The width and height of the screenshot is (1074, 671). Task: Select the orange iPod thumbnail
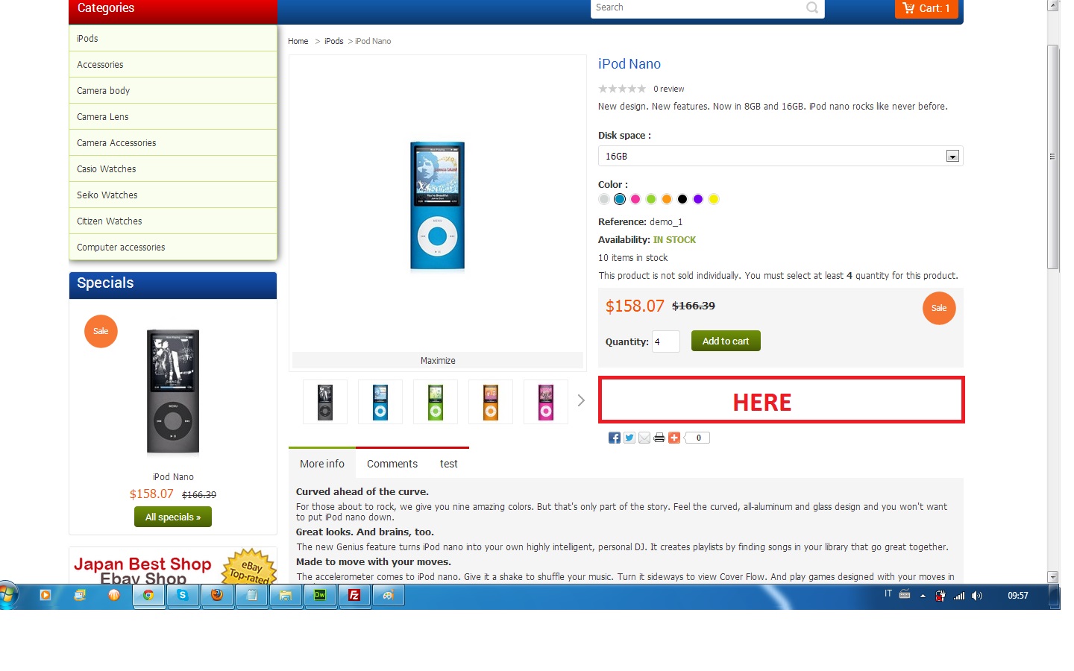[491, 402]
